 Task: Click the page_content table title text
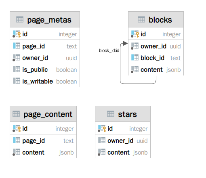pyautogui.click(x=48, y=115)
